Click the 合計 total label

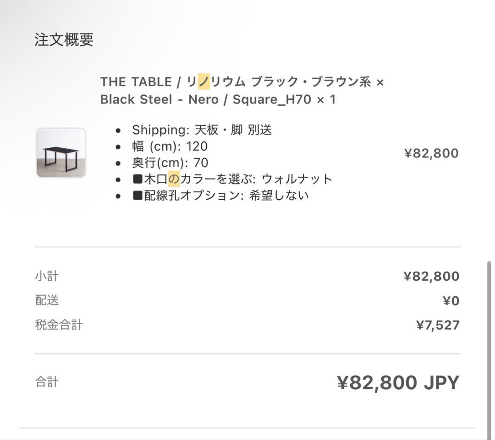tap(45, 381)
